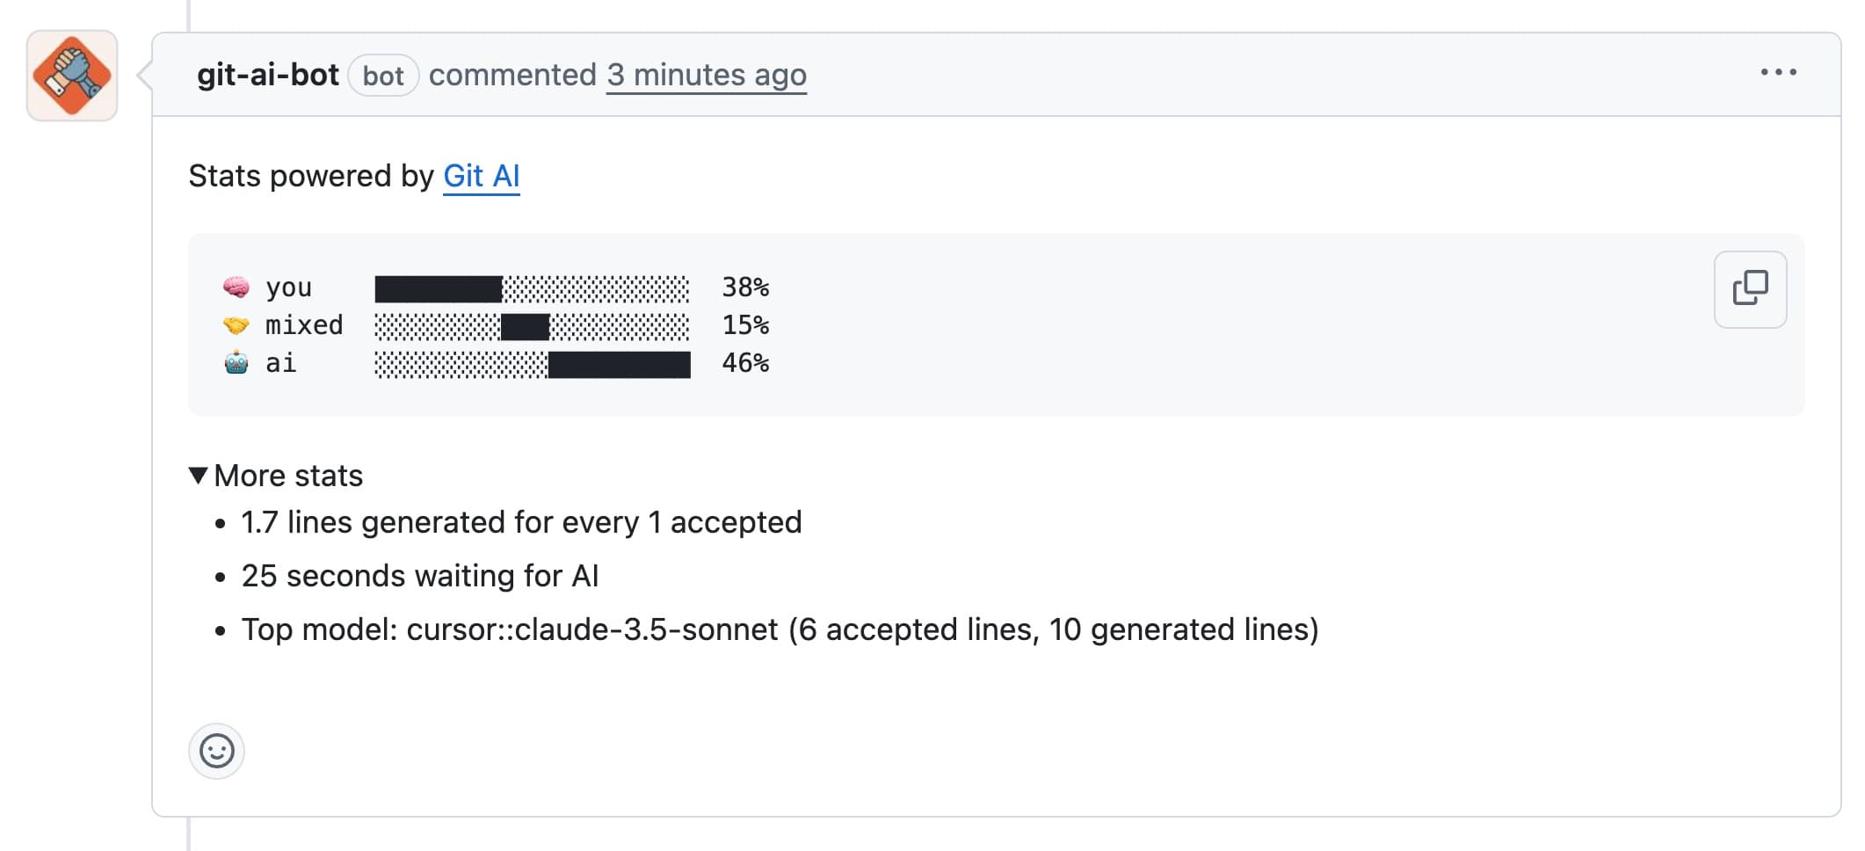Click the handshake emoji beside "mixed"

coord(236,325)
